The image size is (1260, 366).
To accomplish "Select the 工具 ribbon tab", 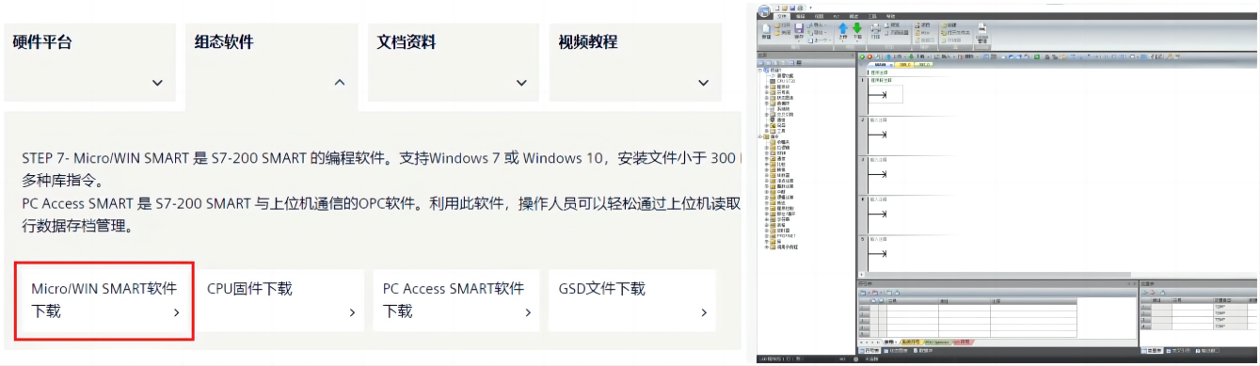I will (872, 16).
